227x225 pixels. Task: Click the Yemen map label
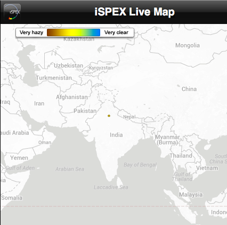(19, 158)
